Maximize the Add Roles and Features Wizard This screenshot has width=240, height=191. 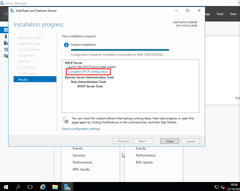[x=187, y=10]
